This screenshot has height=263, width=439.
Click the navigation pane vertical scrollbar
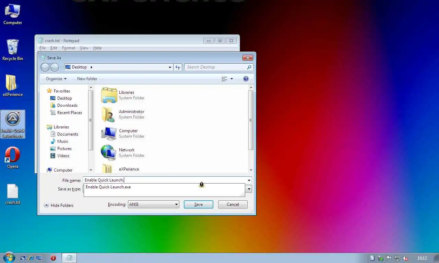click(x=91, y=120)
